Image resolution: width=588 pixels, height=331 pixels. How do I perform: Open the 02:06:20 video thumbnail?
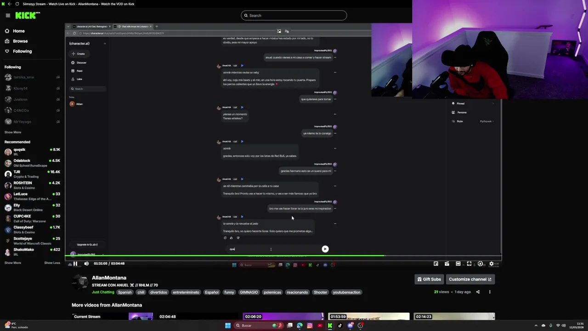[283, 316]
